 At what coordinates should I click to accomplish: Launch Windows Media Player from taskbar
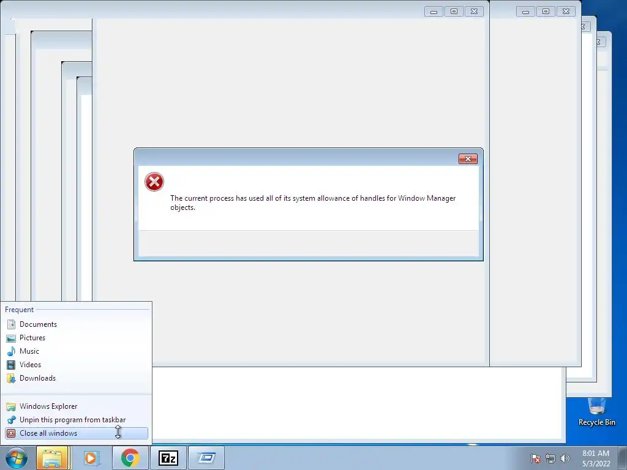coord(91,458)
